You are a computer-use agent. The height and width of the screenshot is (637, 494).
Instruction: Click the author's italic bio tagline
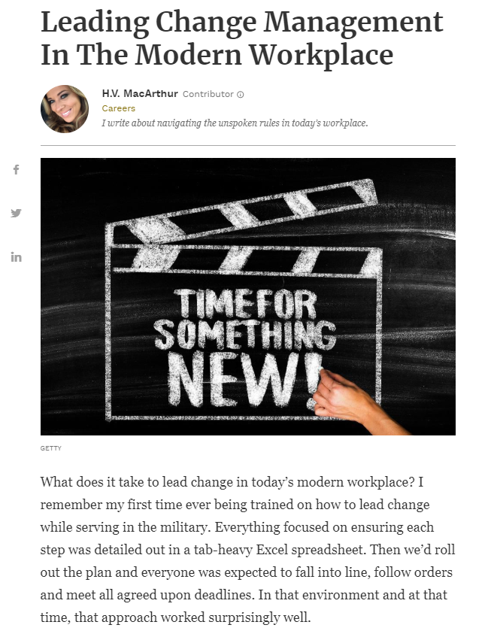click(x=235, y=123)
